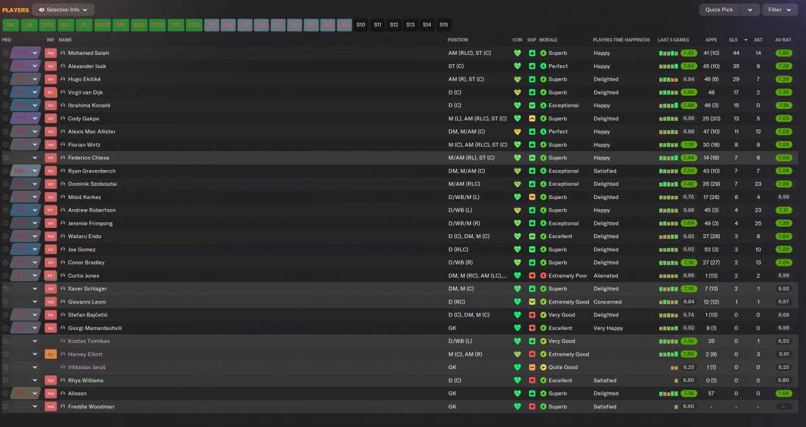Click the Hol icon for Freddie Woodman
The width and height of the screenshot is (806, 427).
coord(50,407)
